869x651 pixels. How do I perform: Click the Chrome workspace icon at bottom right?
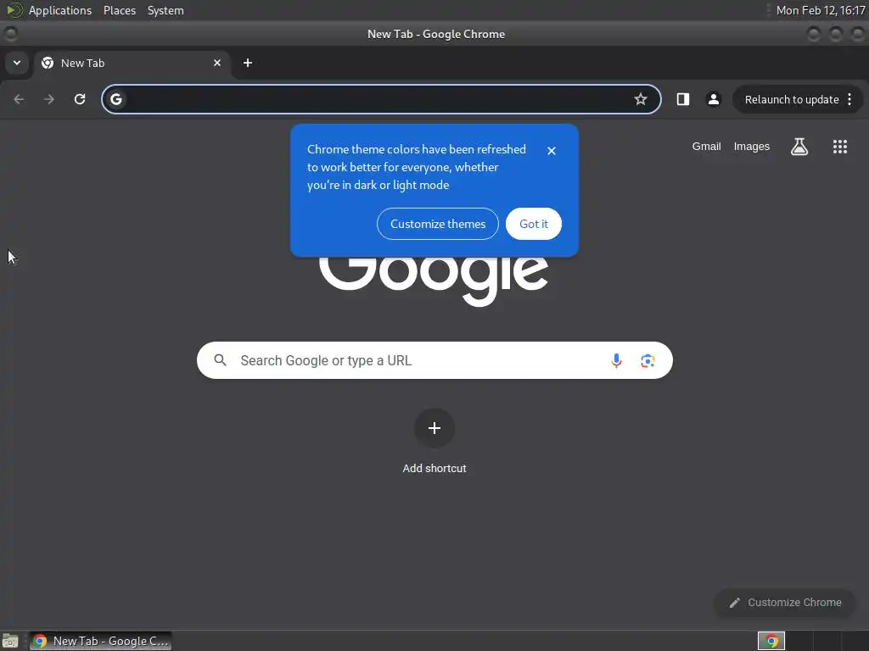(x=771, y=641)
